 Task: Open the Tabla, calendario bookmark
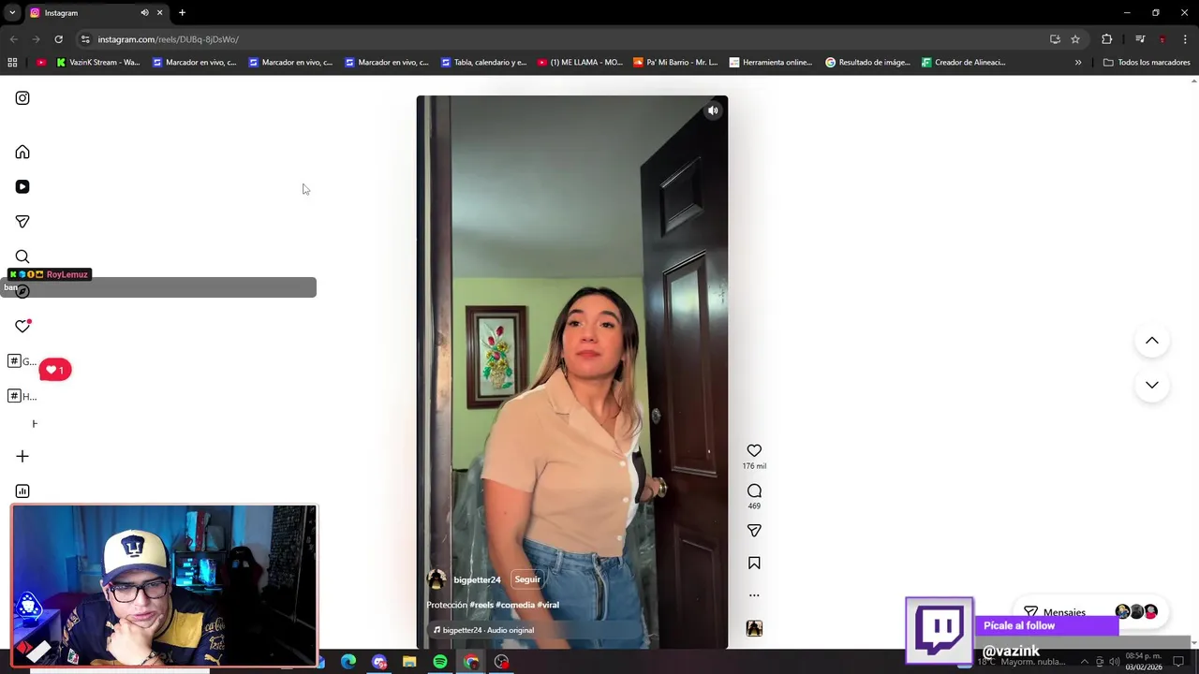(x=483, y=63)
